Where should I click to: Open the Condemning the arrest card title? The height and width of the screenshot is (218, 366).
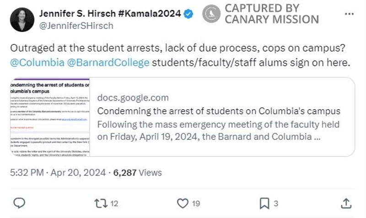(219, 111)
